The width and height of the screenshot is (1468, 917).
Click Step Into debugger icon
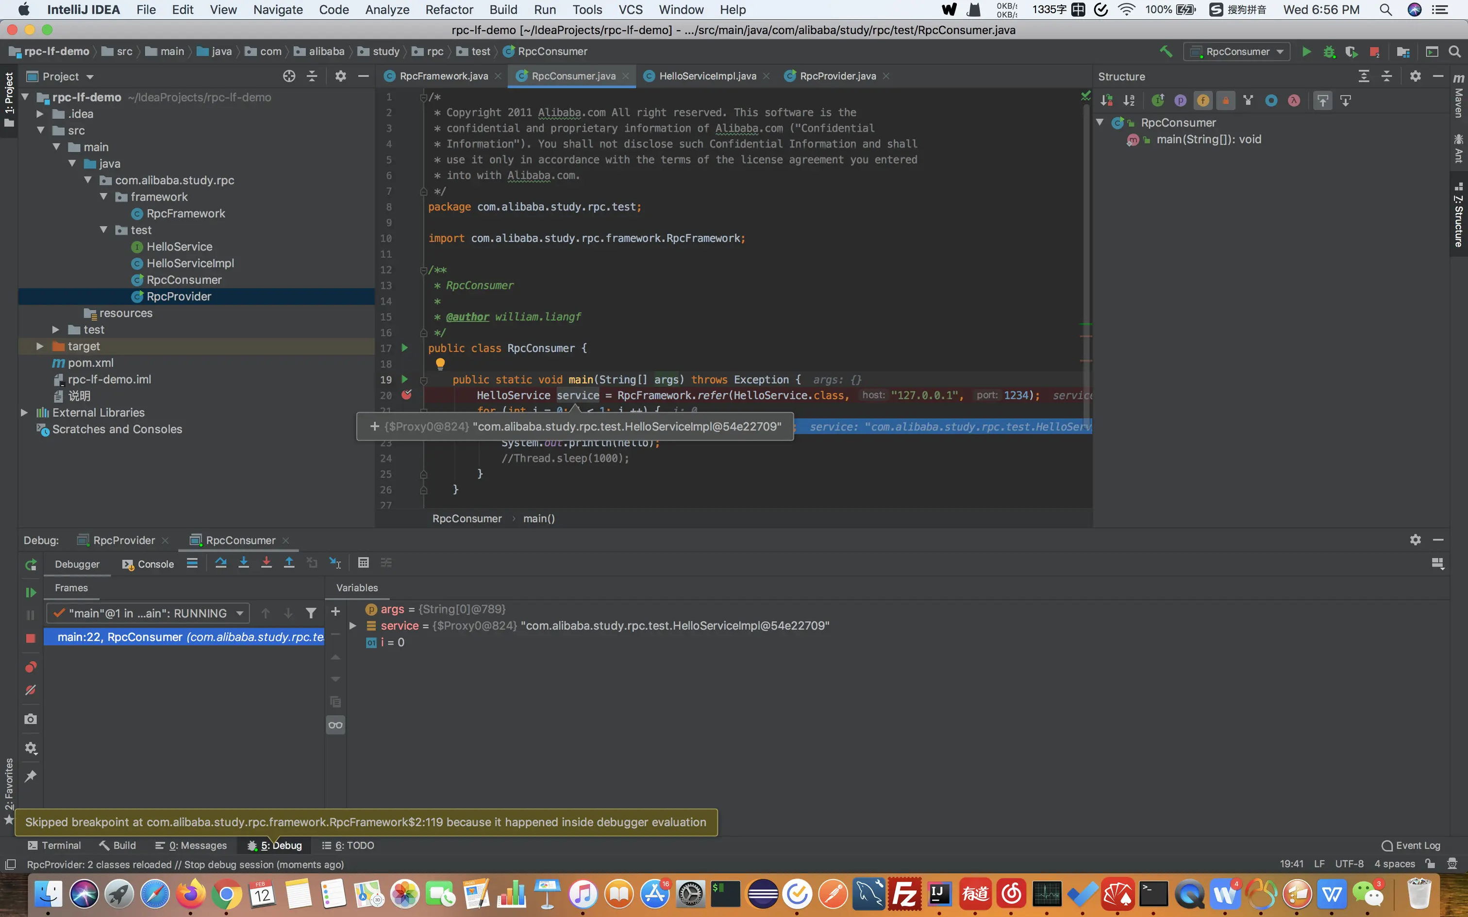coord(244,563)
